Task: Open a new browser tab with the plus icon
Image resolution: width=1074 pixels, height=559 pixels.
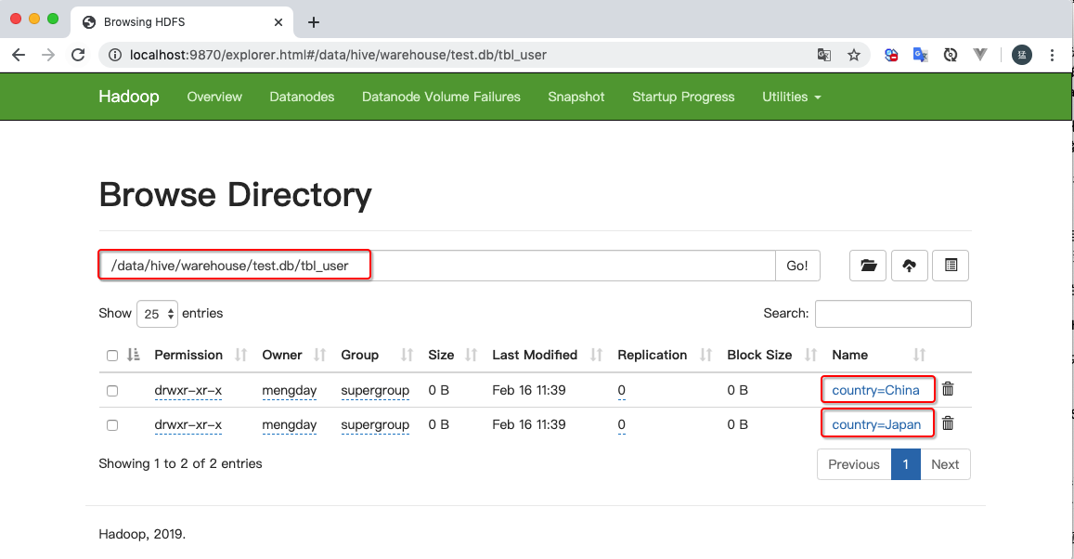Action: coord(314,22)
